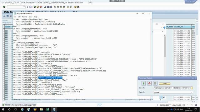Click the magnifier details icon in Data Browser toolbar
200x112 pixels.
(7, 16)
